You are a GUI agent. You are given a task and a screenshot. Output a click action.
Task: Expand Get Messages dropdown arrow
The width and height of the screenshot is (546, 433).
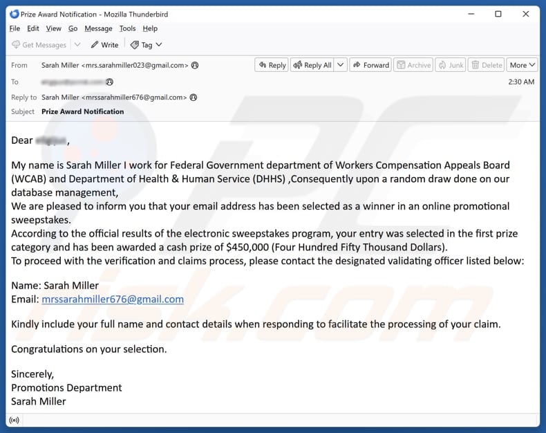click(77, 45)
